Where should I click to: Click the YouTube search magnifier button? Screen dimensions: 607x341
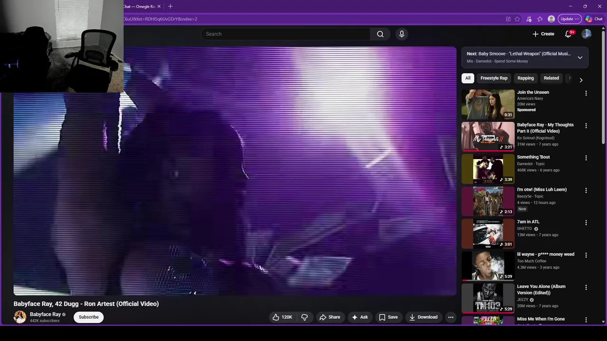380,34
